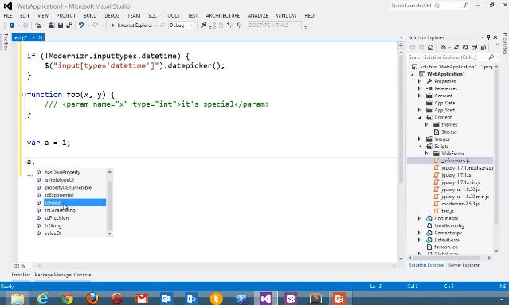This screenshot has width=509, height=305.
Task: Open modernizr-2.5.3.js in Solution Explorer
Action: [460, 204]
